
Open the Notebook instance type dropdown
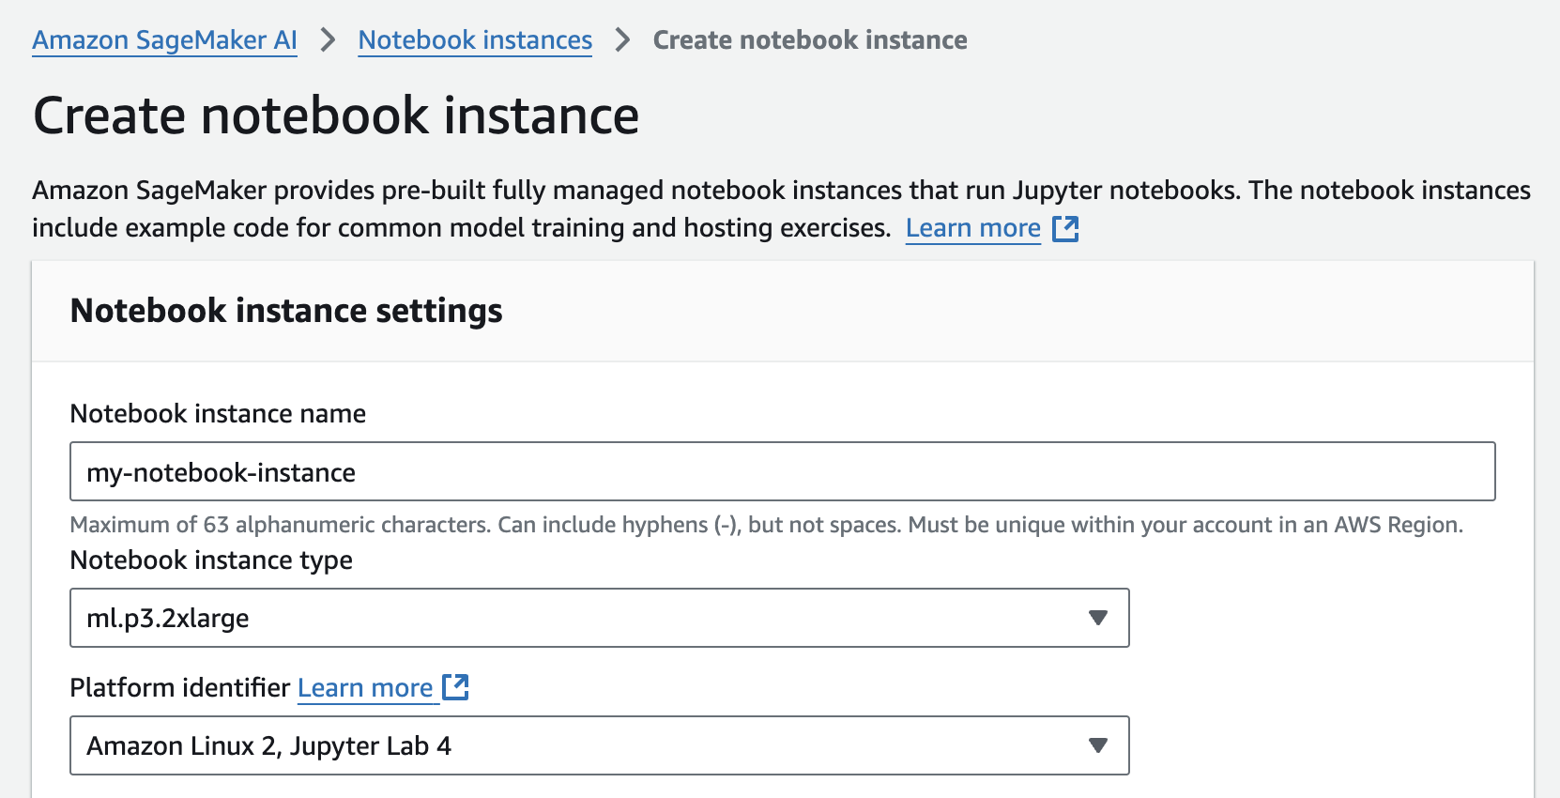[x=599, y=618]
